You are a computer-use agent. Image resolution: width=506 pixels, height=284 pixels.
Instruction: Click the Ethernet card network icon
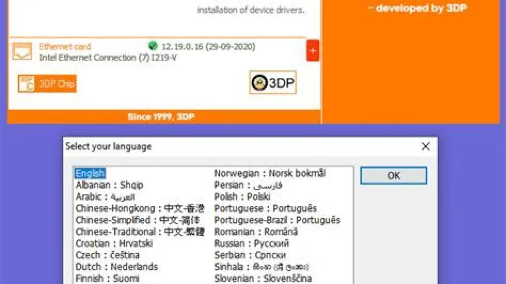(22, 51)
